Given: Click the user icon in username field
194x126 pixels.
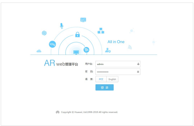Looking at the screenshot, I should point(138,64).
